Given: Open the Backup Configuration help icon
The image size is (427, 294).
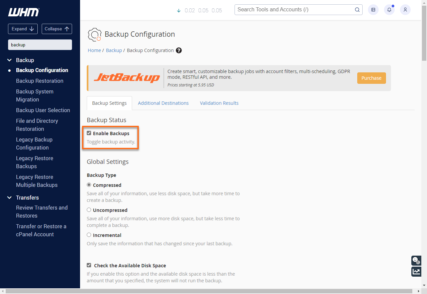Looking at the screenshot, I should (179, 50).
